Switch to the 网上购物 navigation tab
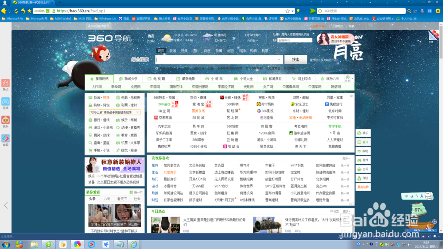The height and width of the screenshot is (249, 443). coord(301,79)
